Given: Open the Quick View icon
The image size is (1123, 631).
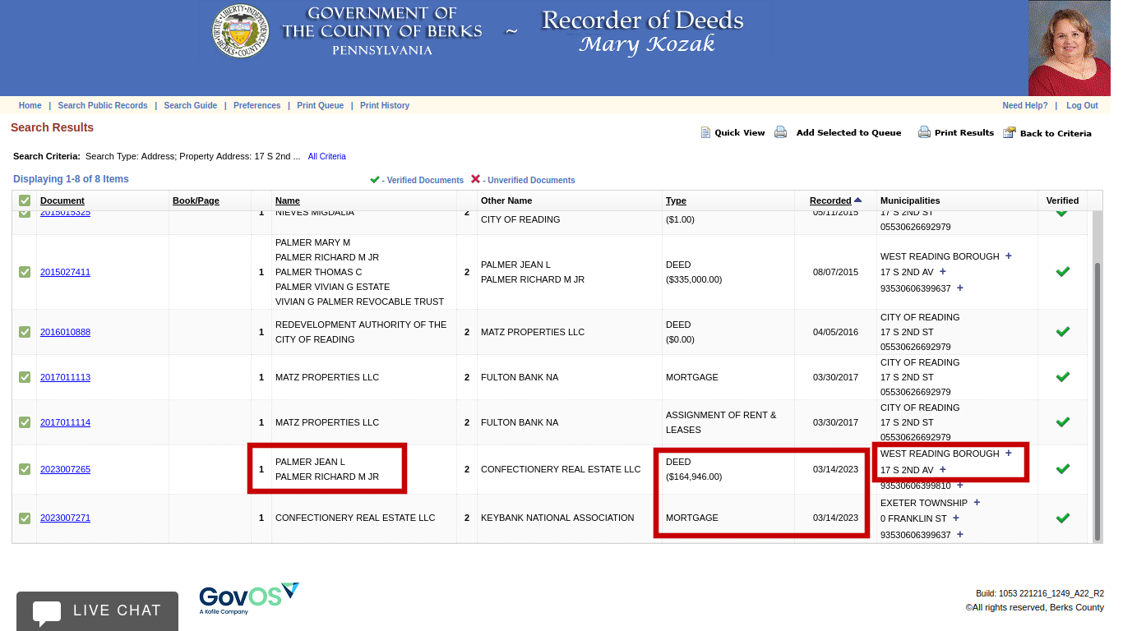Looking at the screenshot, I should click(x=705, y=132).
